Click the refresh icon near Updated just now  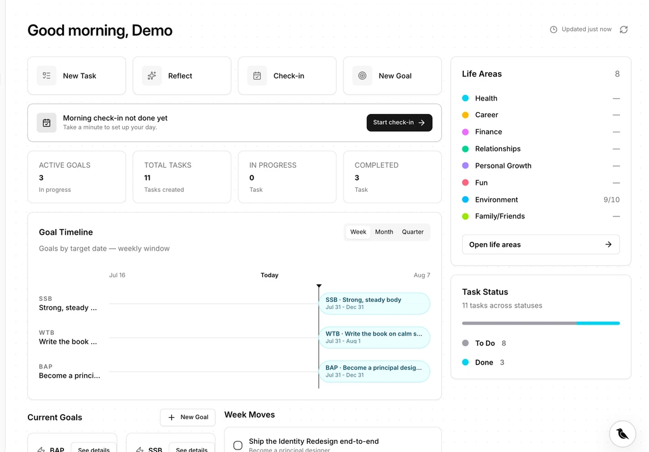pyautogui.click(x=624, y=29)
